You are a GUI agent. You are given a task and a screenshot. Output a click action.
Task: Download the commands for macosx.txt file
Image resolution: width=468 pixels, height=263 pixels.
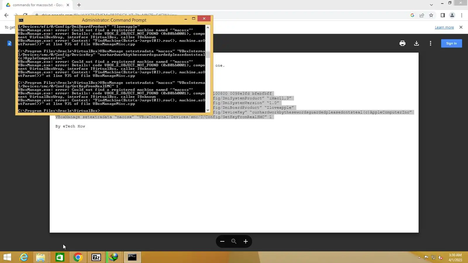[417, 43]
